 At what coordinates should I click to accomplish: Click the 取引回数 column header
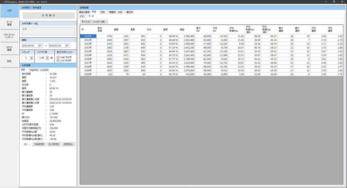click(x=105, y=29)
